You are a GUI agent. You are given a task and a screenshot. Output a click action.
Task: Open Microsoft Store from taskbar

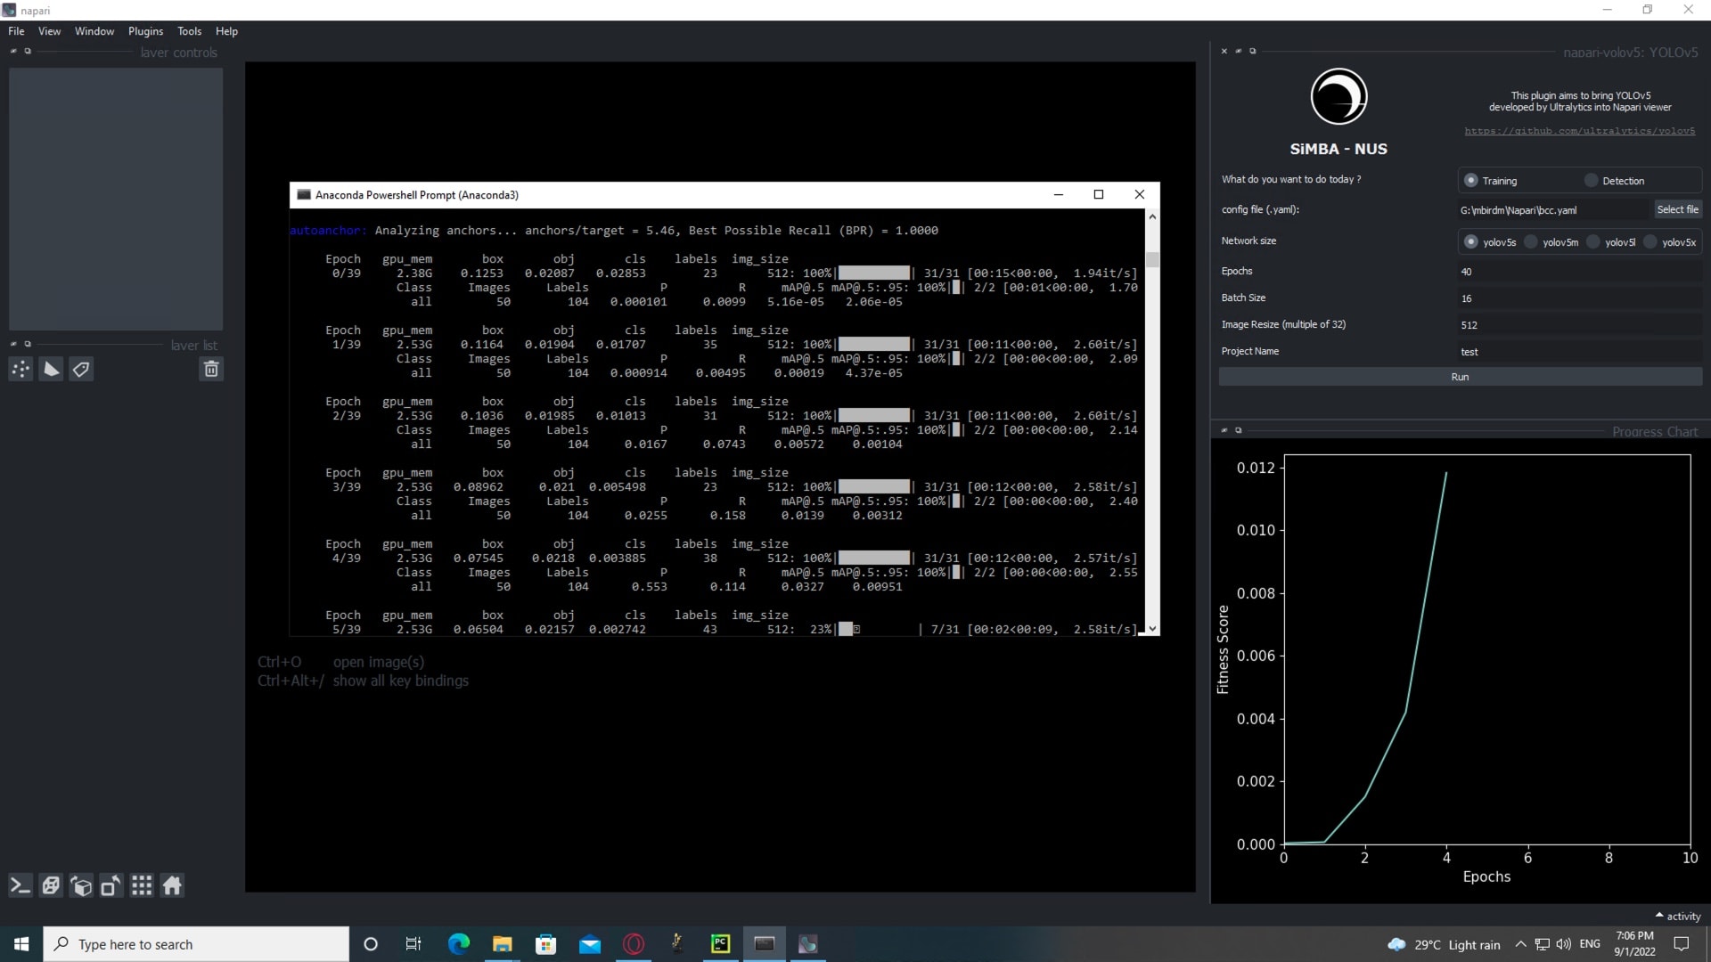(x=545, y=944)
